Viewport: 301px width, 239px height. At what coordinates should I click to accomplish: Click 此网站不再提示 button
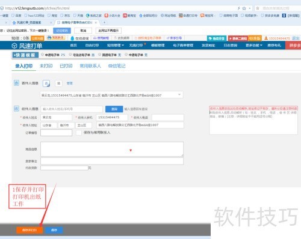coord(108,31)
